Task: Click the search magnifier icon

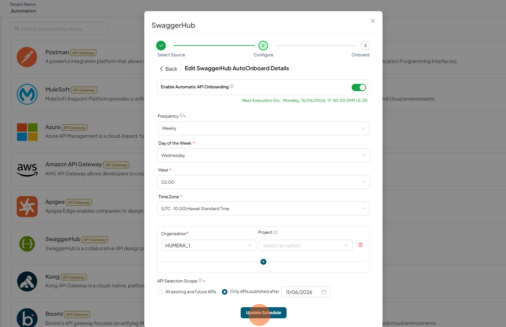Action: (17, 29)
